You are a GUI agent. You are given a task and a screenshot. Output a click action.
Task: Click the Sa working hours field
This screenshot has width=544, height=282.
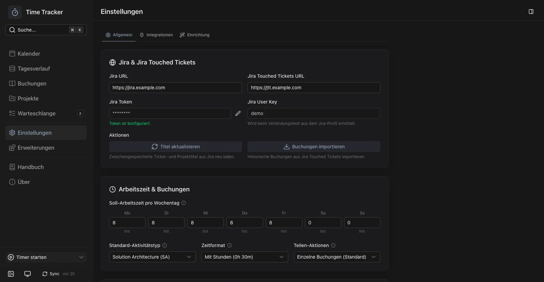click(323, 223)
